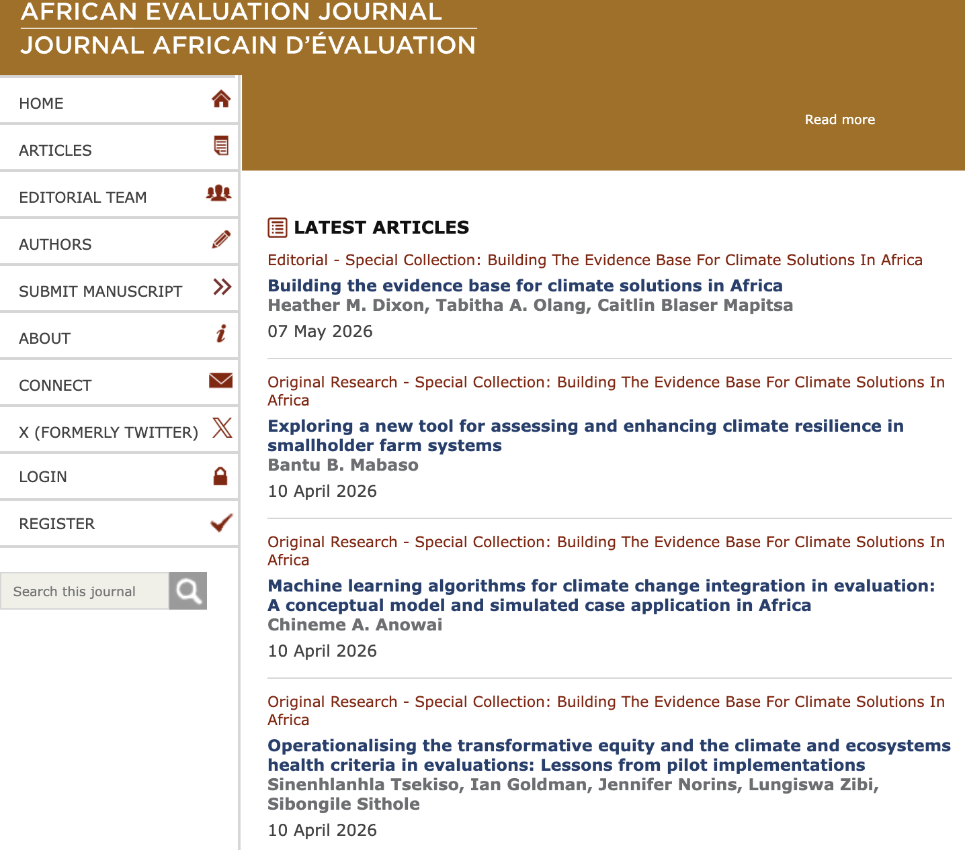Open Building the evidence base editorial
This screenshot has height=850, width=965.
525,285
